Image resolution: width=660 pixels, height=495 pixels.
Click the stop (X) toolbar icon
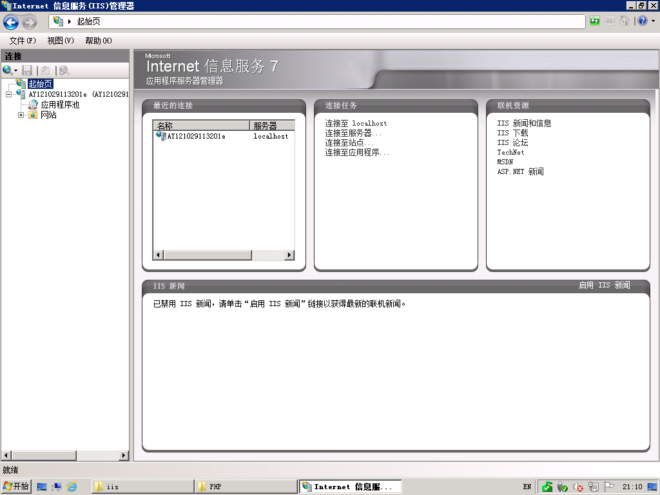point(609,21)
